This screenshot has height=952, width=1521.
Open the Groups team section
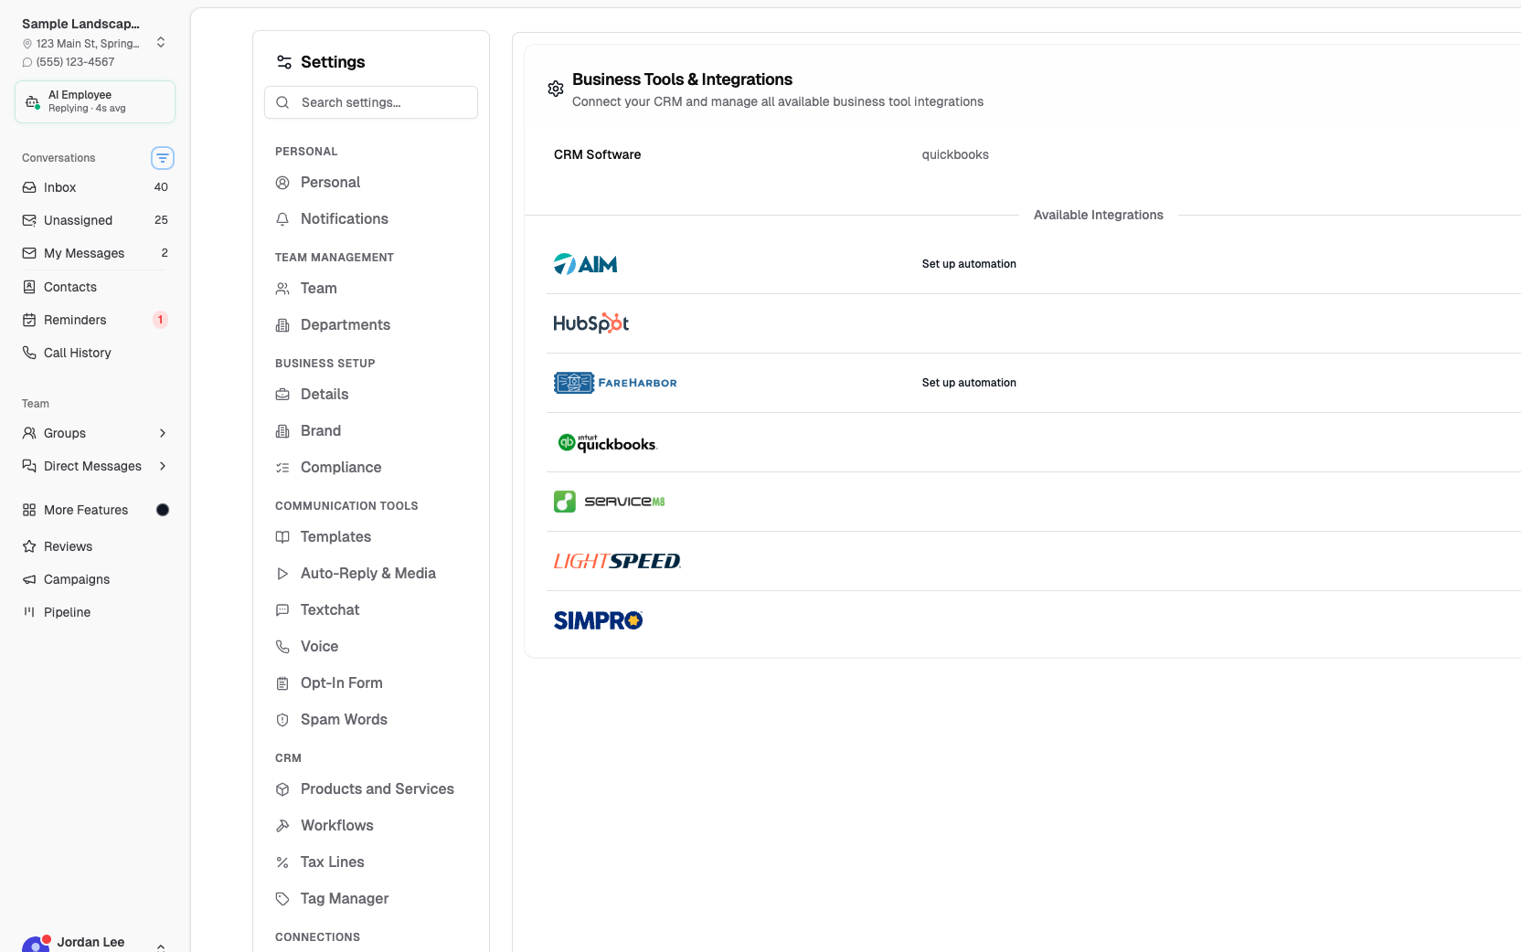tap(95, 433)
